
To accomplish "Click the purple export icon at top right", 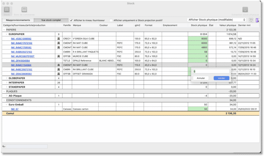I will (257, 20).
